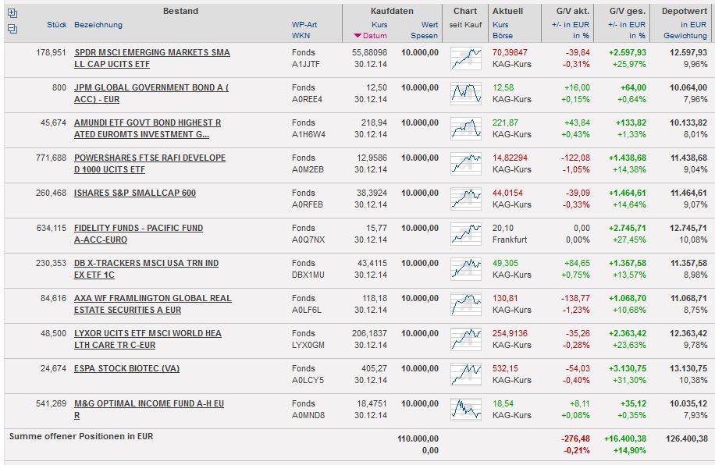Click the pink sort arrow beside Datum
This screenshot has width=715, height=465.
357,36
